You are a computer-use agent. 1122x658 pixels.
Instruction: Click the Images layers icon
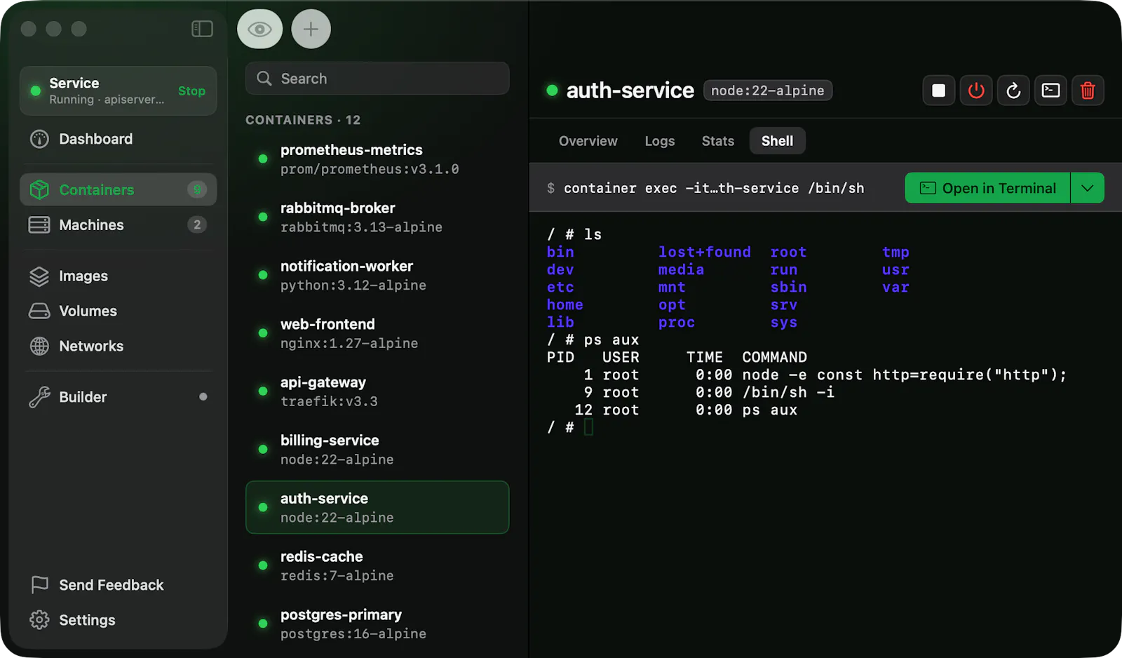(x=39, y=276)
